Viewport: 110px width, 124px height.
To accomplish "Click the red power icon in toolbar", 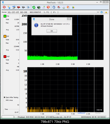I will pos(4,7).
